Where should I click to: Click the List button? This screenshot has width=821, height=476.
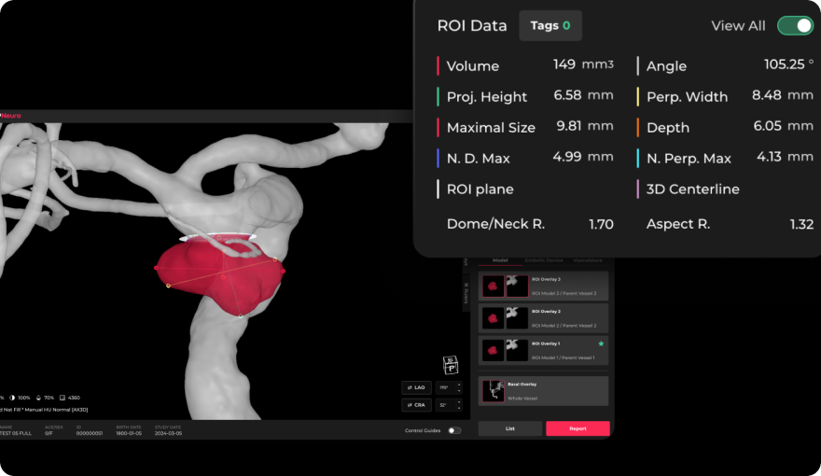[509, 428]
